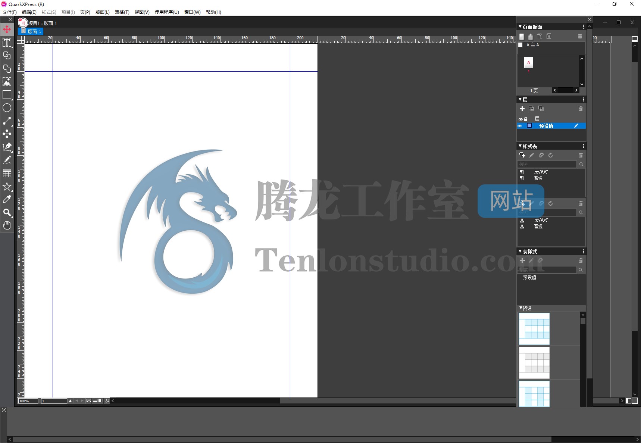Image resolution: width=641 pixels, height=443 pixels.
Task: Select the Picture Content tool
Action: (7, 81)
